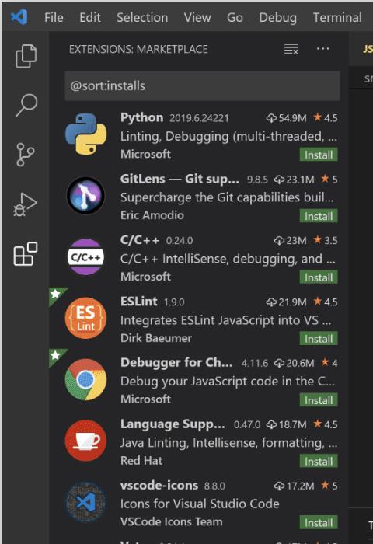
Task: Open the Terminal menu
Action: 337,17
